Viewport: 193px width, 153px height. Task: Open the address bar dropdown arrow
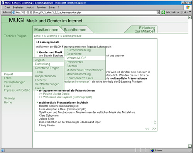[x=158, y=12]
